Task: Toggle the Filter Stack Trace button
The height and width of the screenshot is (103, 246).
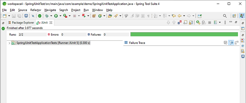Action: pos(231,43)
